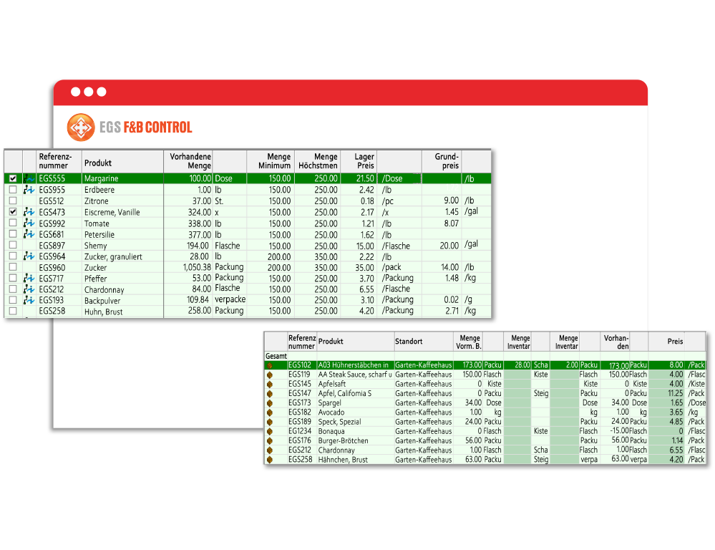Image resolution: width=715 pixels, height=550 pixels.
Task: Click the Preis column header in lower table
Action: click(x=666, y=342)
